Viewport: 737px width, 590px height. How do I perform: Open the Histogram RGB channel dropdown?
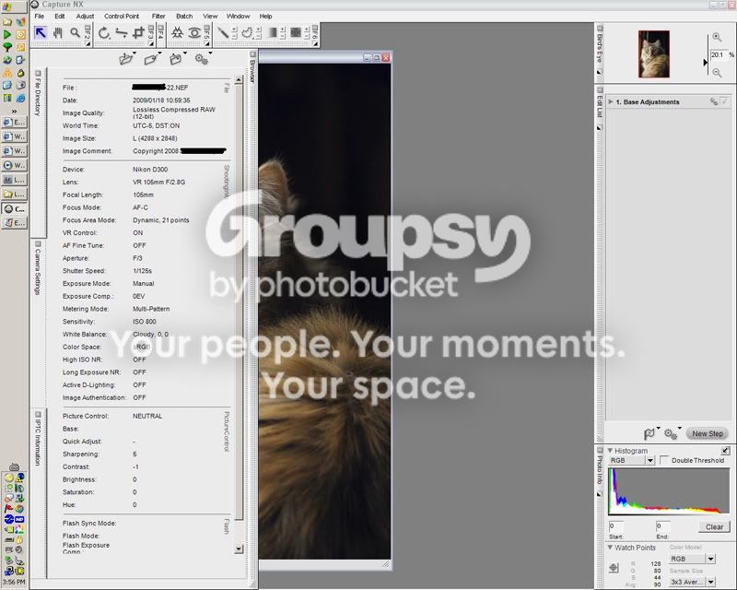650,460
